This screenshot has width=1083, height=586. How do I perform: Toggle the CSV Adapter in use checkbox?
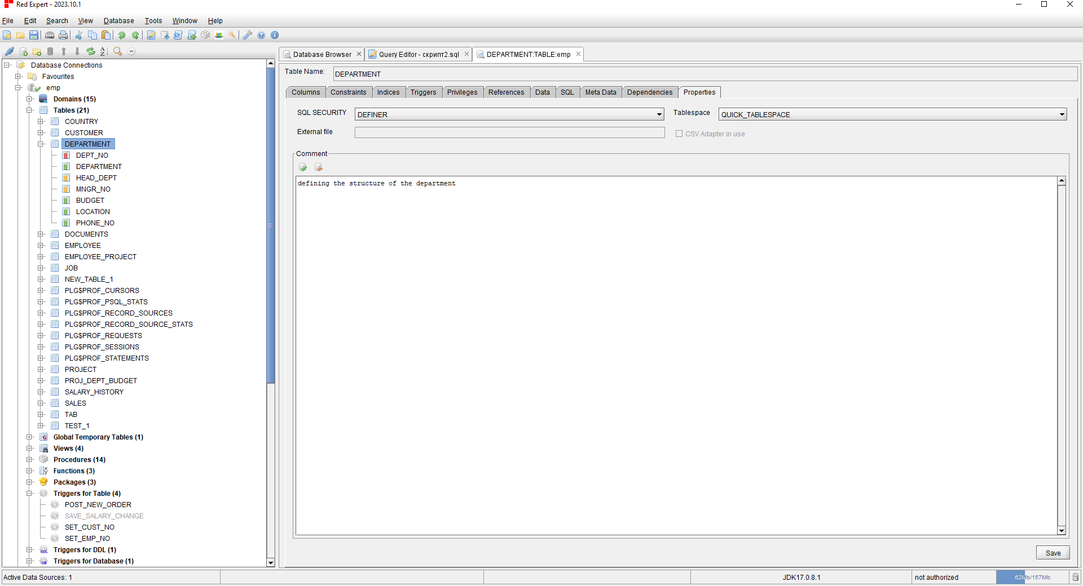679,134
